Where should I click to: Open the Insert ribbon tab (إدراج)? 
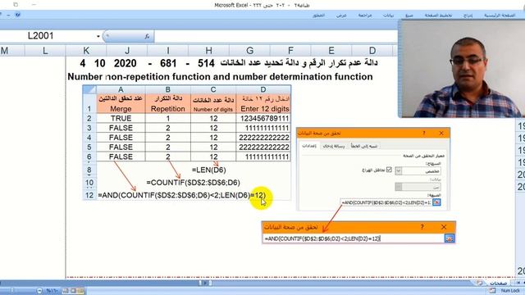(x=468, y=16)
